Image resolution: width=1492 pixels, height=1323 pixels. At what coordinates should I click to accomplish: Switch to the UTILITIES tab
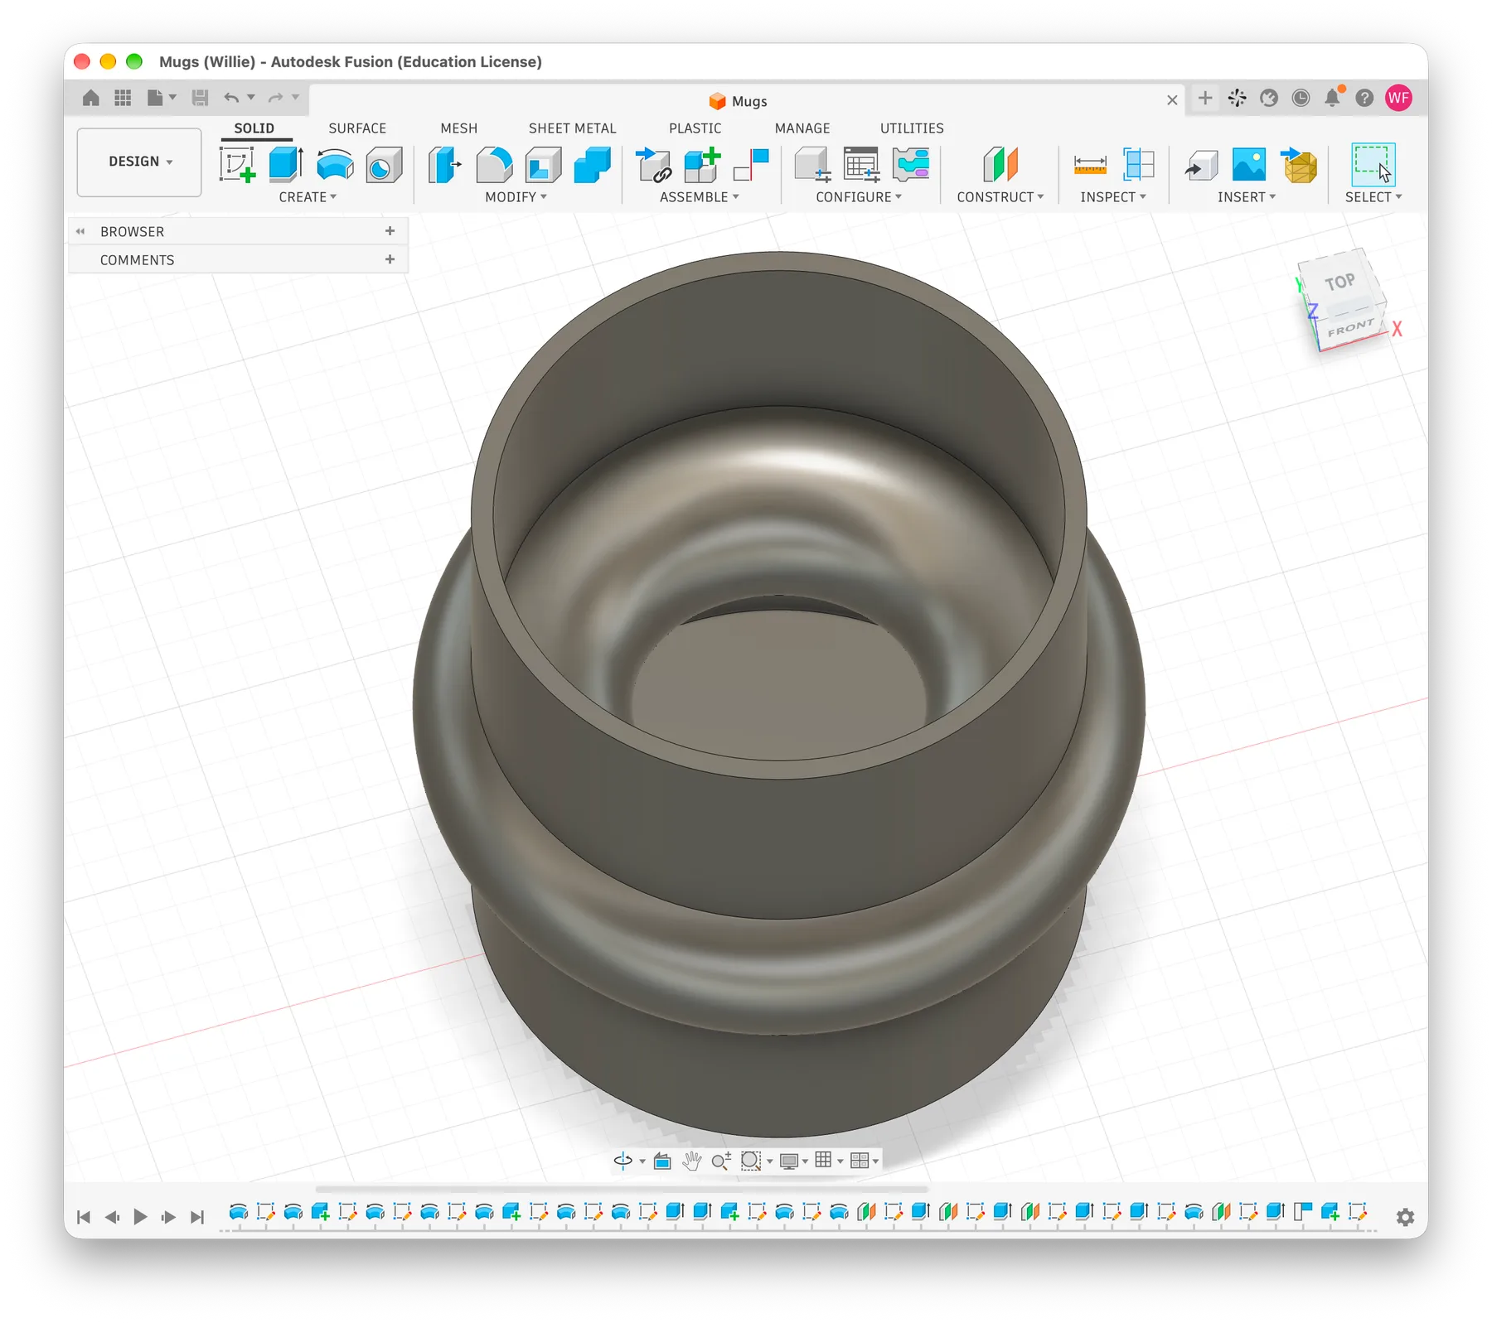pos(912,128)
